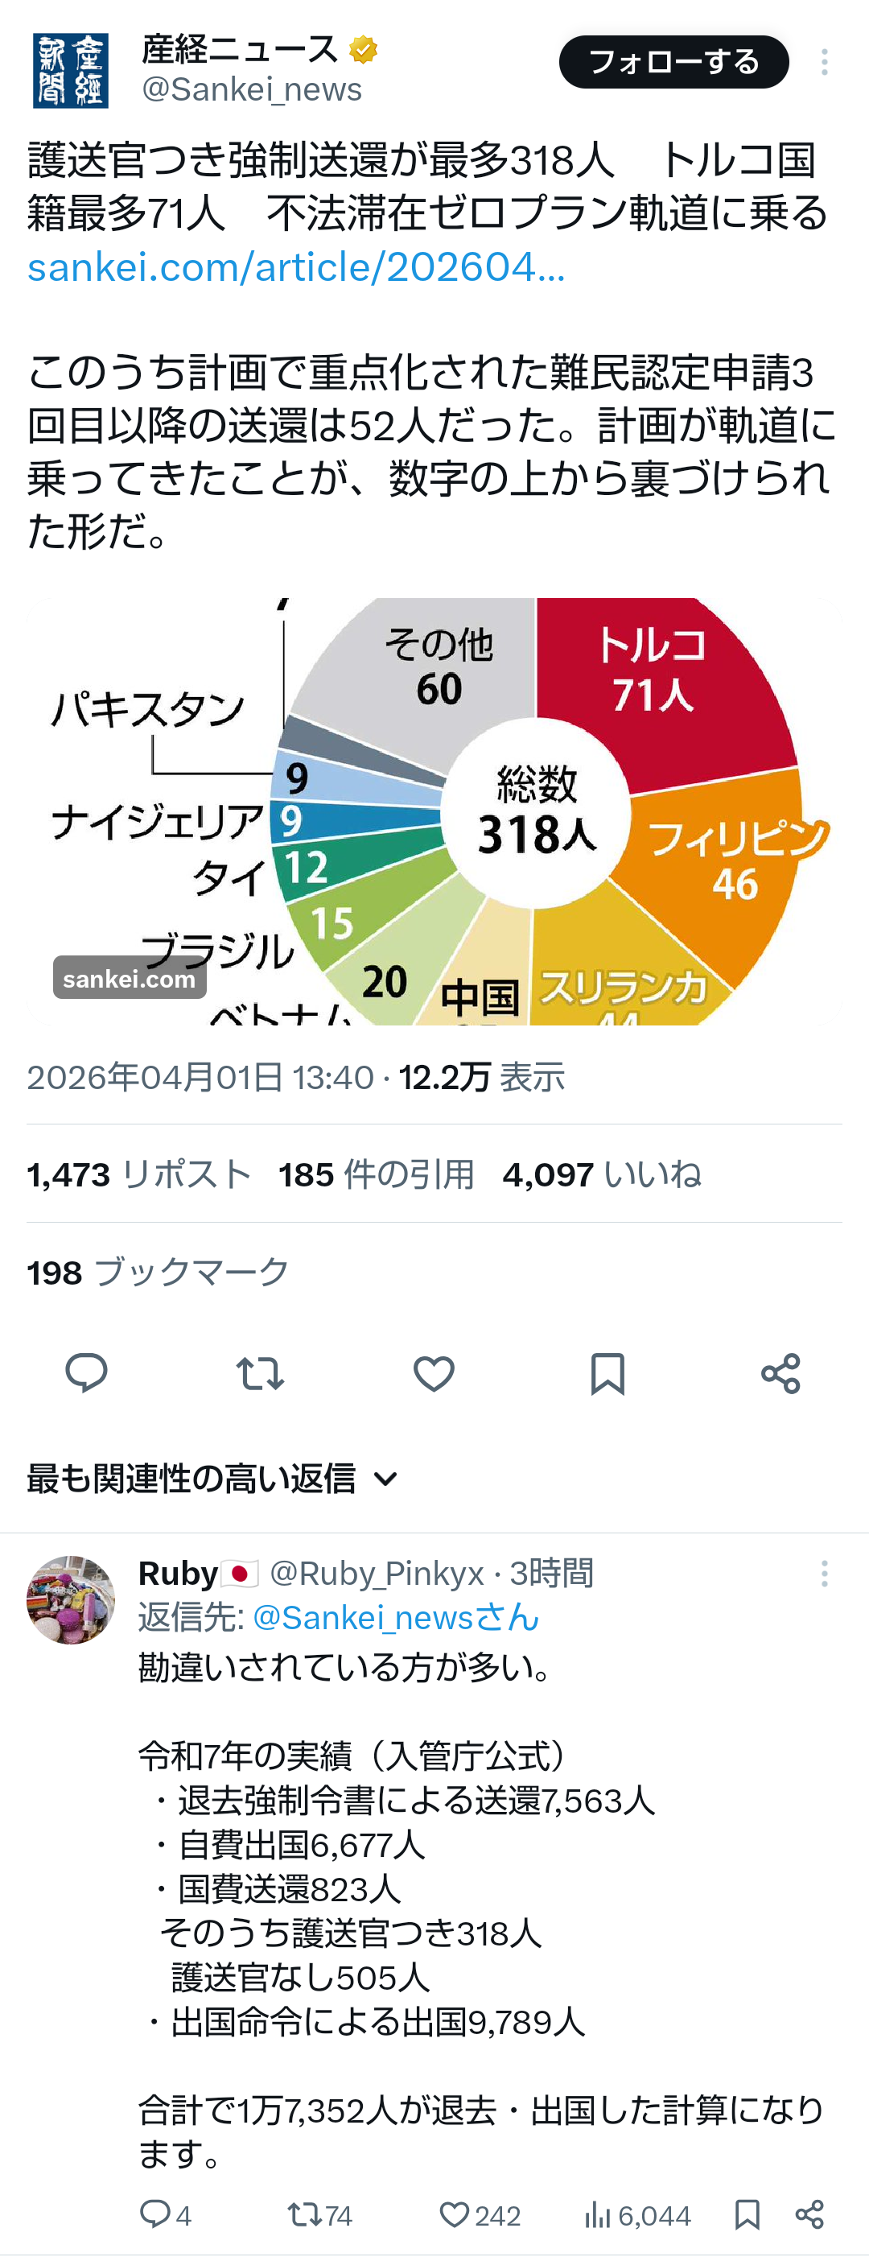
Task: View the 1,473 リポスト list
Action: tap(139, 1174)
